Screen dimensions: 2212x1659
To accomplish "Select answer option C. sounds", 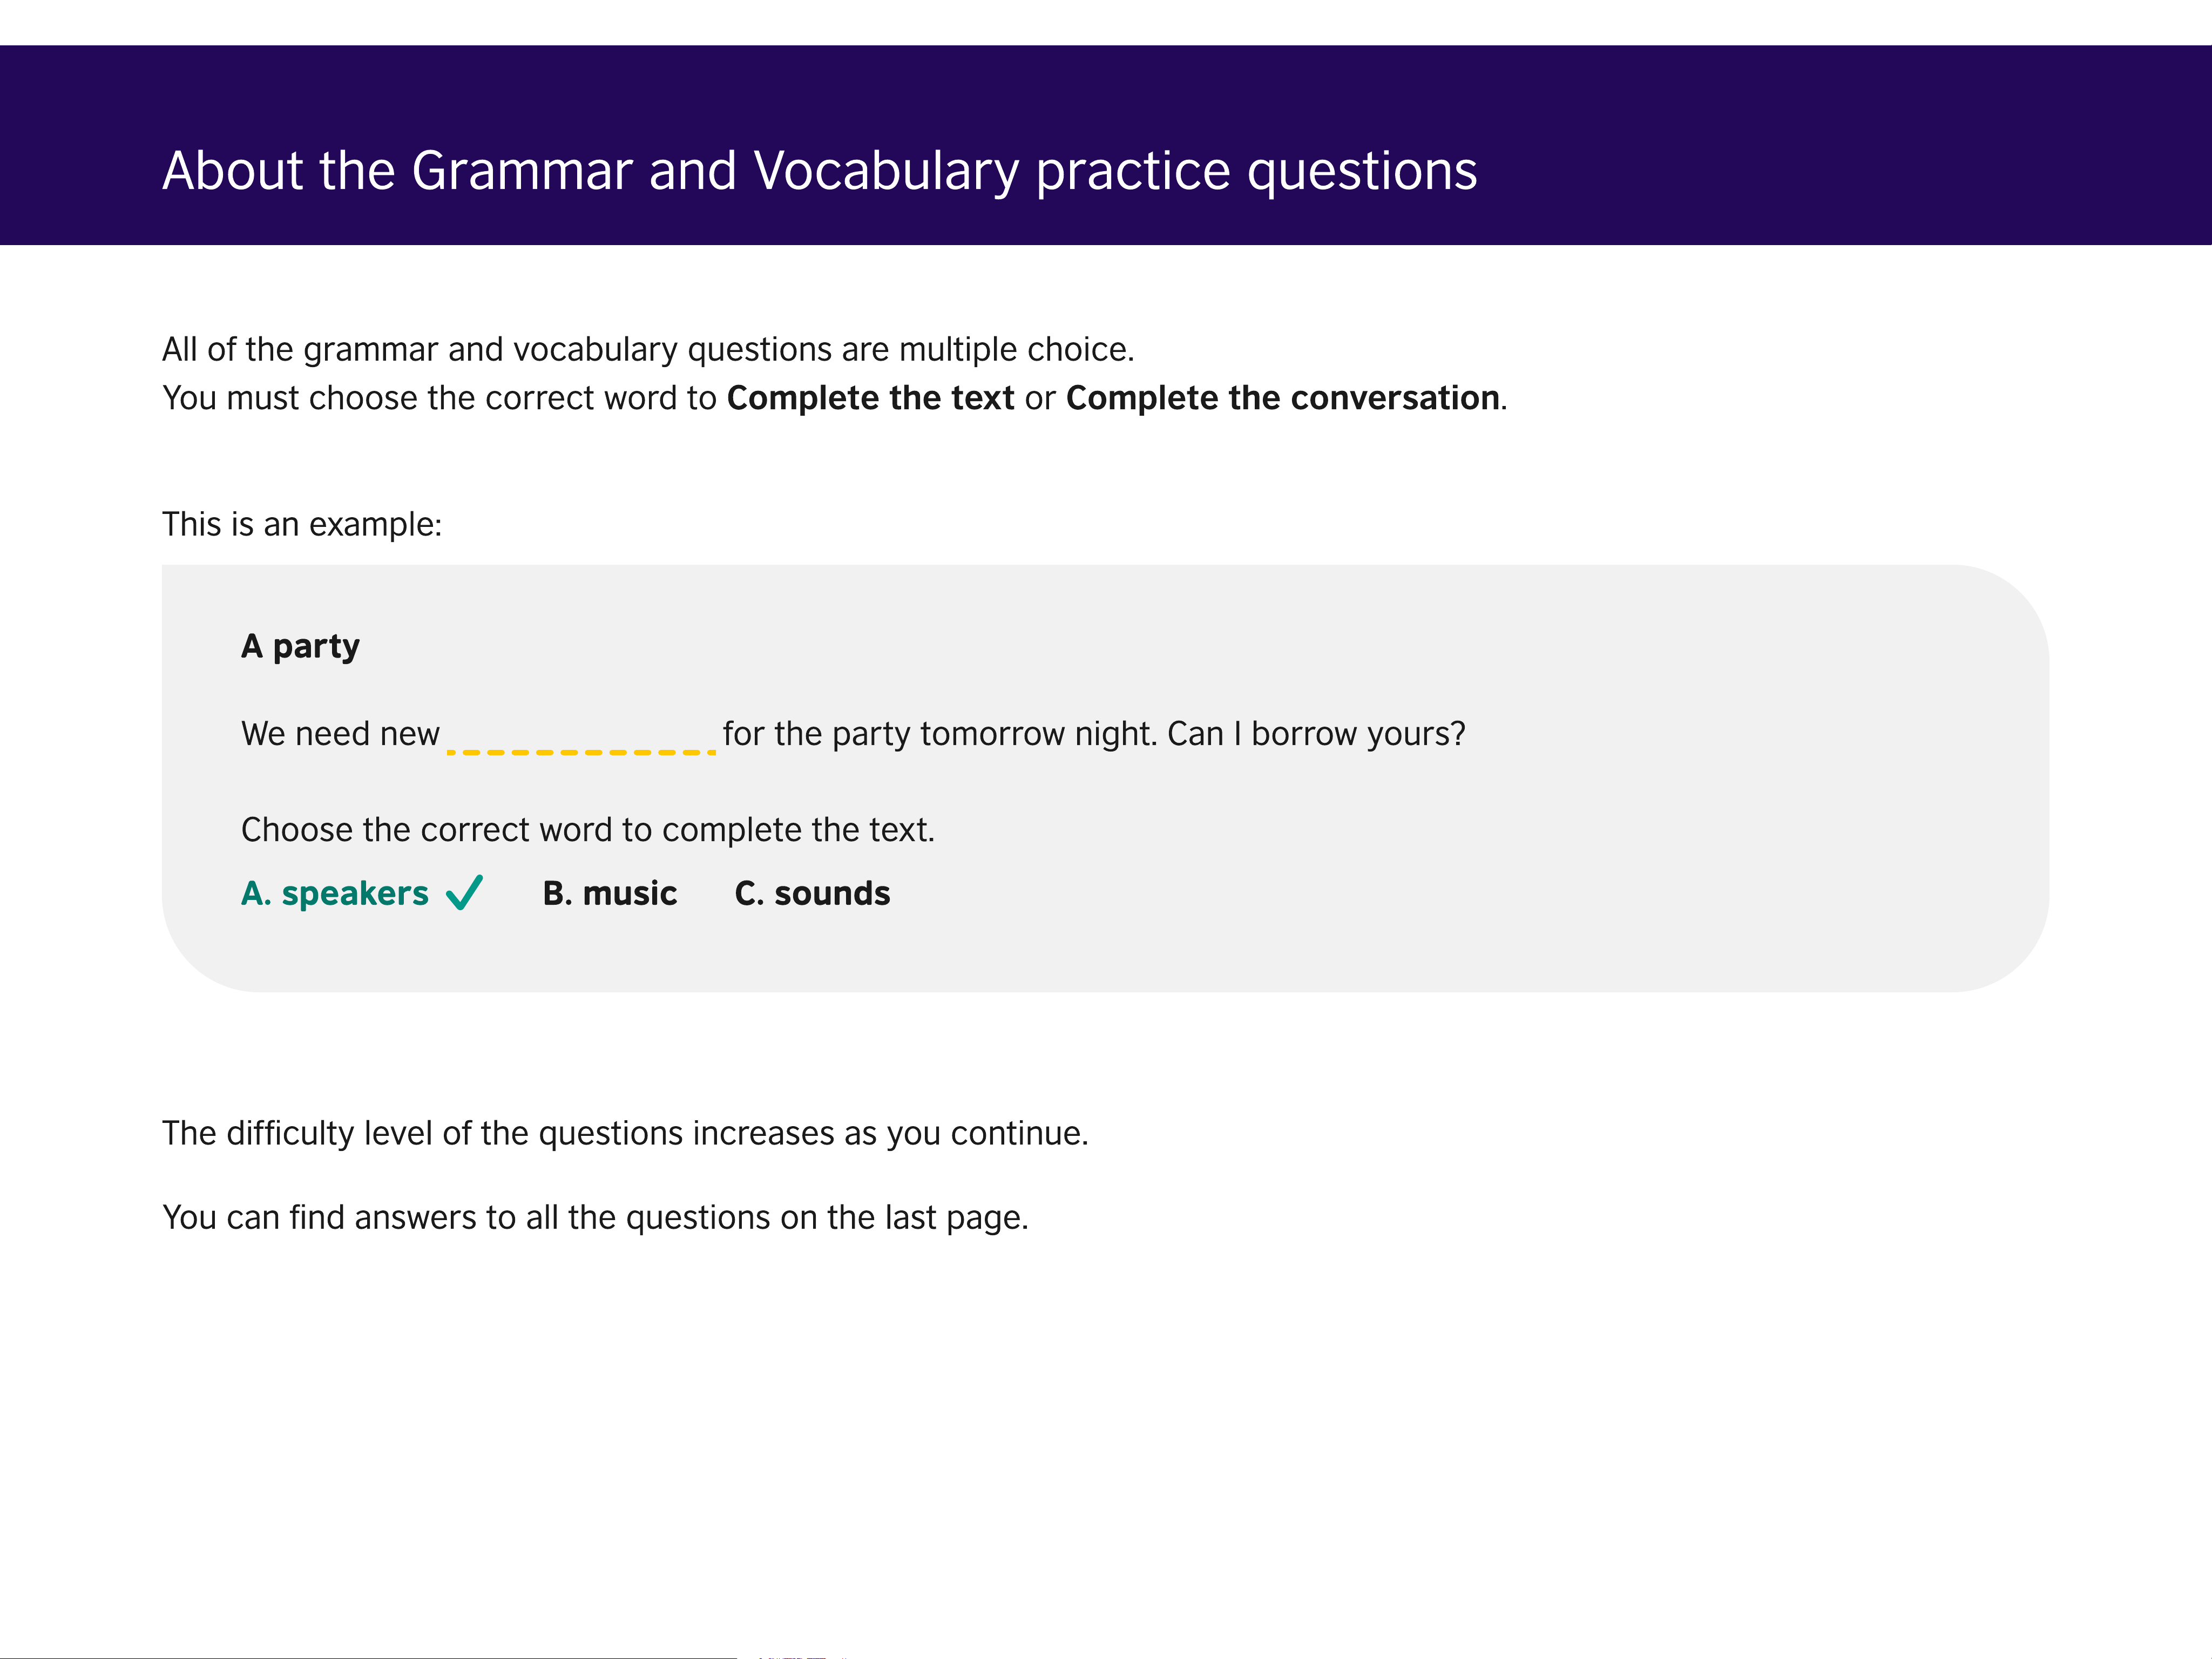I will [812, 893].
